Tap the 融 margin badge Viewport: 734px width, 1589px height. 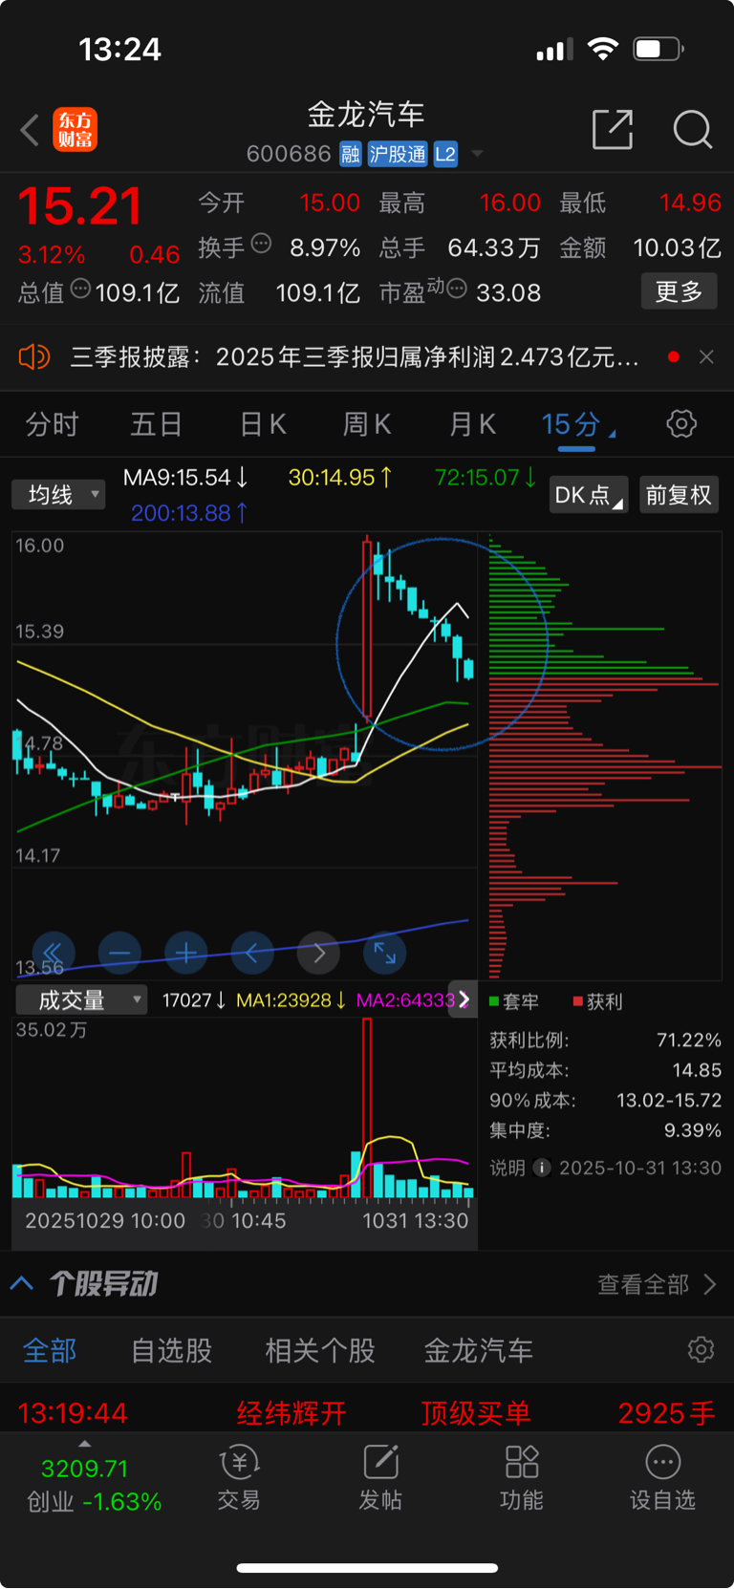click(x=350, y=154)
